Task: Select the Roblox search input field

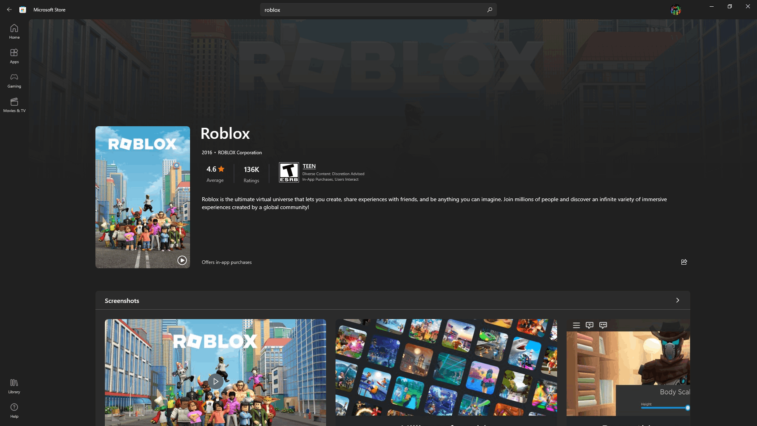Action: pyautogui.click(x=378, y=10)
